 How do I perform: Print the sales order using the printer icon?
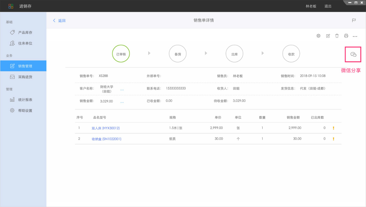pos(346,36)
